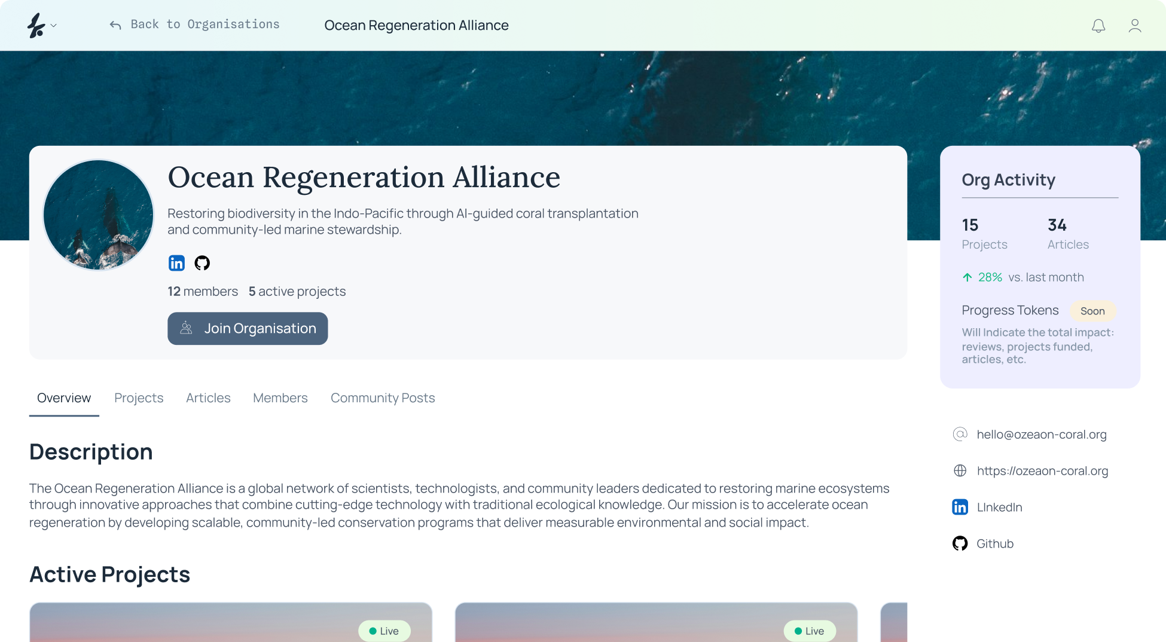Click the Progress Tokens label
The image size is (1166, 642).
click(x=1010, y=310)
